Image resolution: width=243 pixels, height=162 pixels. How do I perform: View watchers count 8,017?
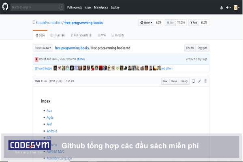pos(158,23)
